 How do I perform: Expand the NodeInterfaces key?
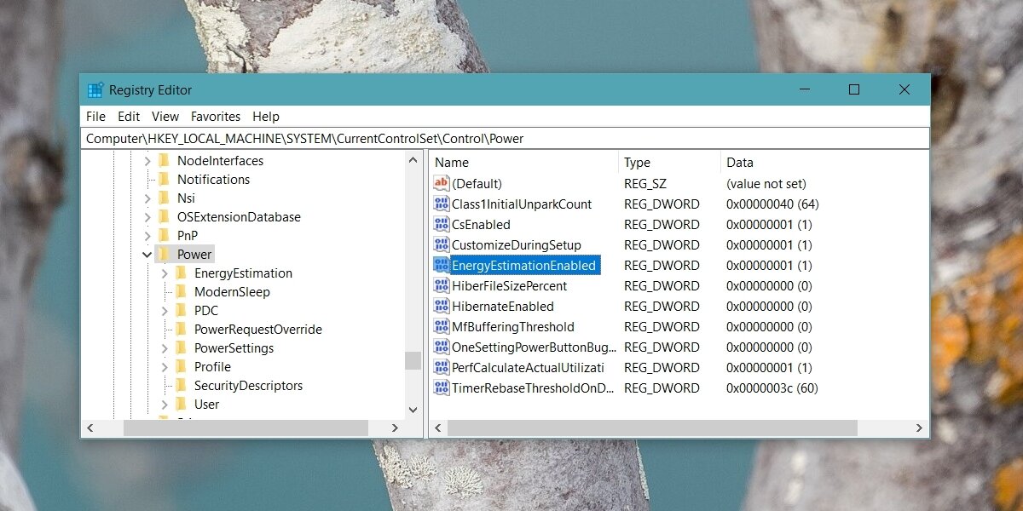pyautogui.click(x=147, y=161)
